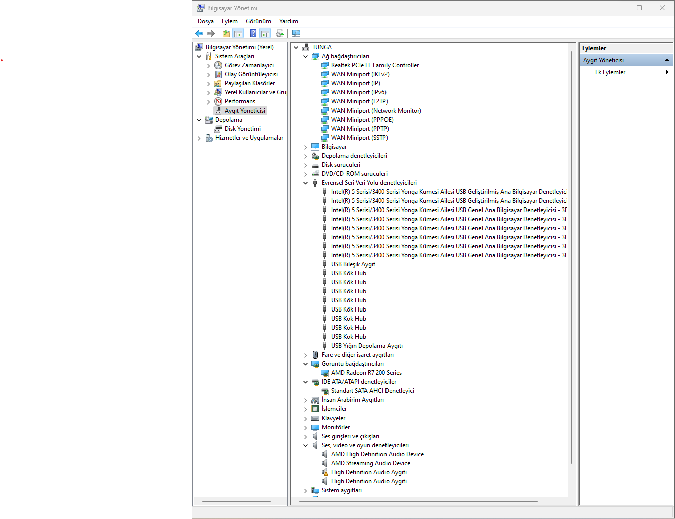Click the console tree horizontal scrollbar

pyautogui.click(x=236, y=501)
